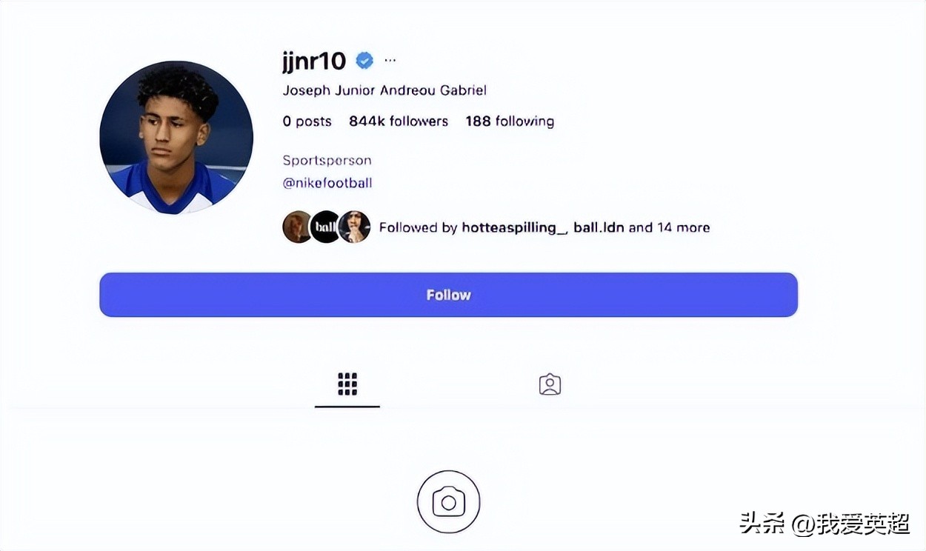
Task: Open hotteaspilling_ mutual follower profile
Action: (513, 228)
